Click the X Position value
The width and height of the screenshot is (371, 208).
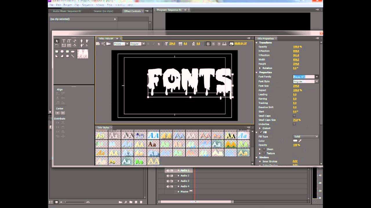(296, 51)
